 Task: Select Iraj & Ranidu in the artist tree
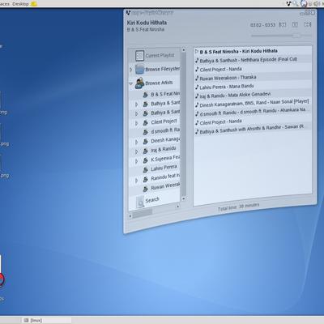click(x=164, y=149)
